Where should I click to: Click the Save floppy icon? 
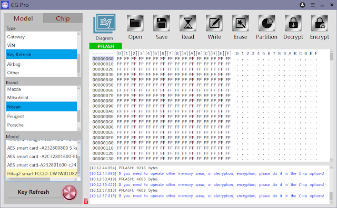tap(162, 23)
